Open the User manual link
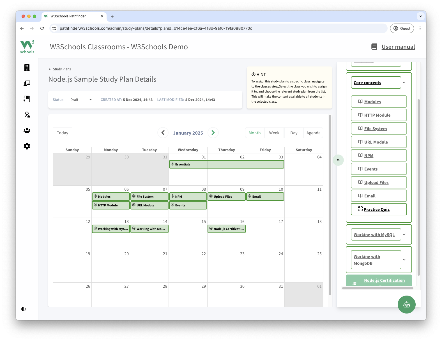The height and width of the screenshot is (341, 442). [398, 47]
